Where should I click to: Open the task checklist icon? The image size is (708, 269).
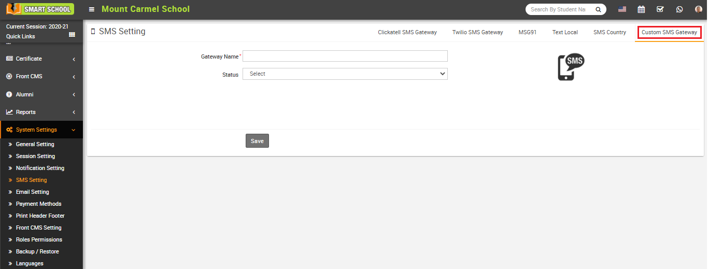click(x=660, y=9)
